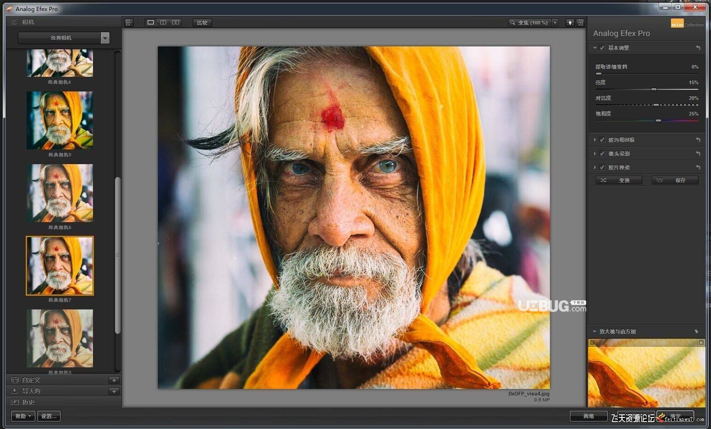Open 设置... settings dialog
Image resolution: width=711 pixels, height=429 pixels.
point(49,416)
